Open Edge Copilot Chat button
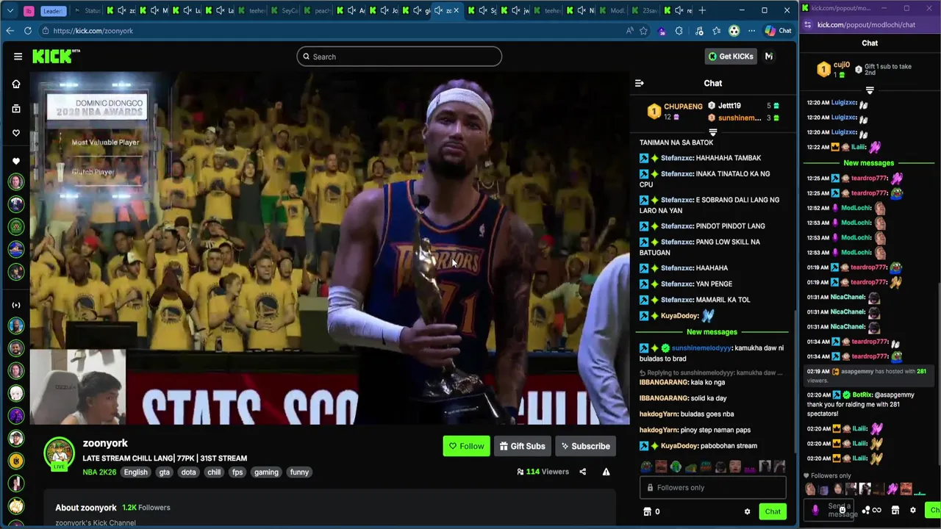Viewport: 941px width, 529px height. coord(778,31)
